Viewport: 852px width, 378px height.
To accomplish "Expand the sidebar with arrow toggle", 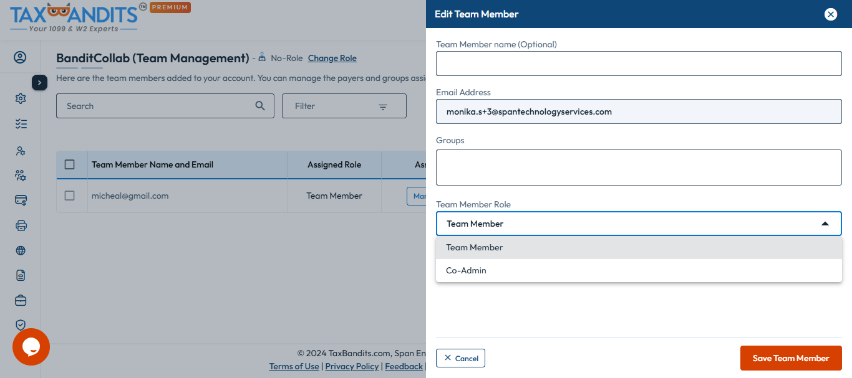I will 39,82.
